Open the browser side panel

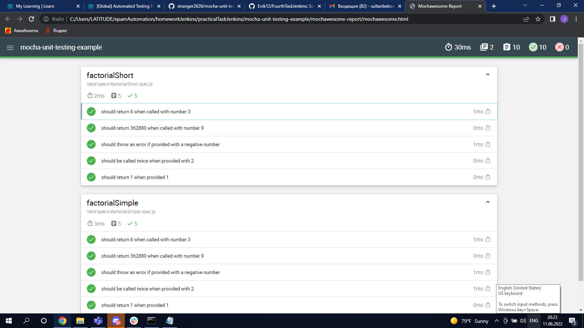[553, 19]
